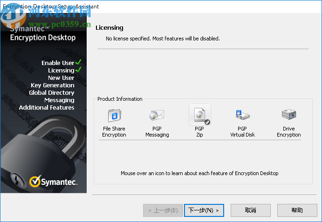Click the Product Information group label
The height and width of the screenshot is (222, 322).
pos(120,99)
